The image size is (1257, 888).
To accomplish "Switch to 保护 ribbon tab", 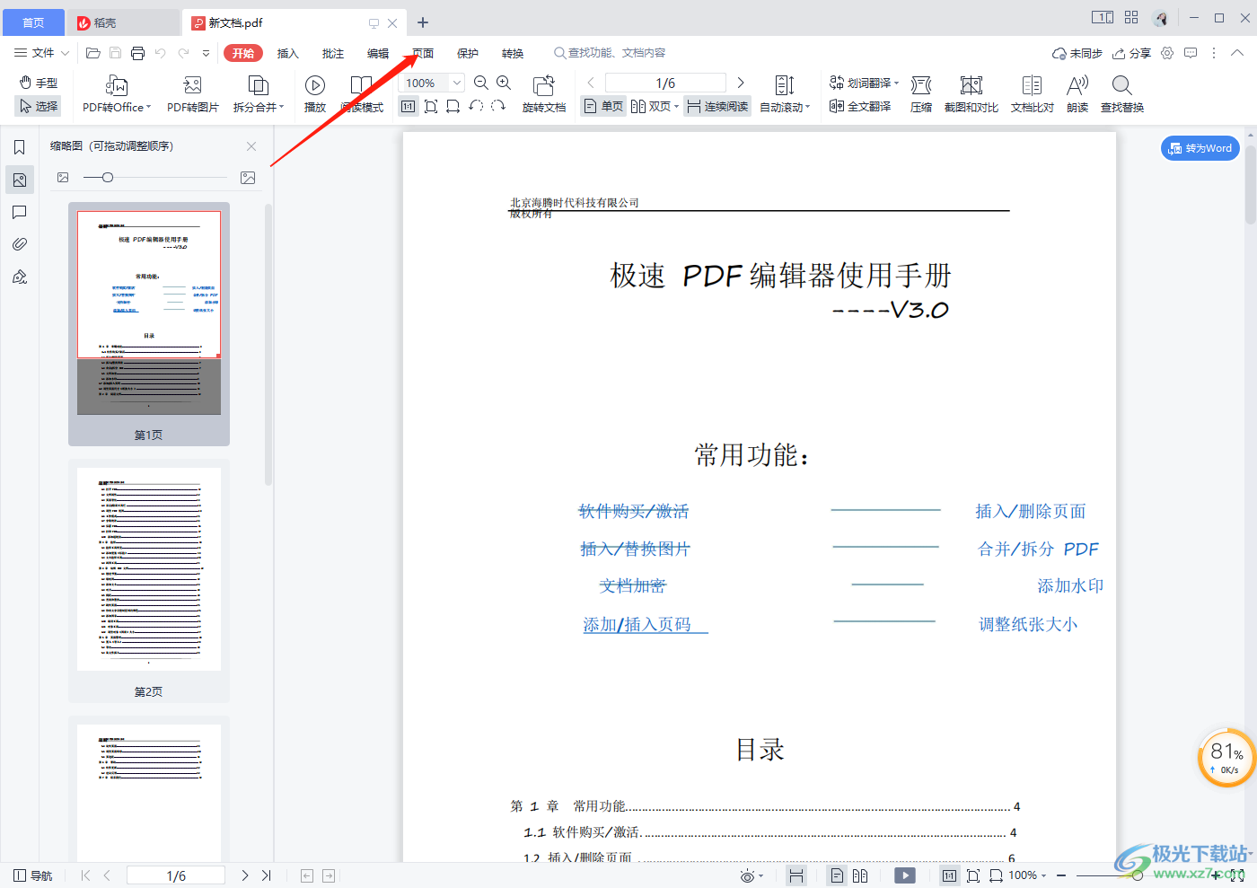I will click(468, 53).
